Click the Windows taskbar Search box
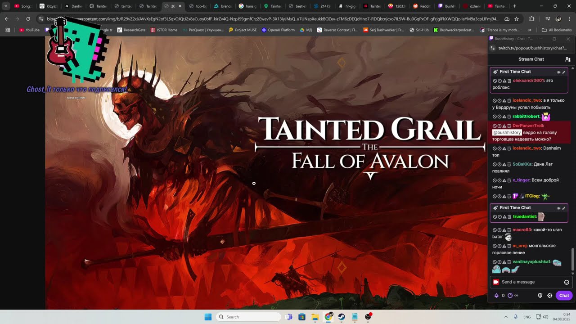 pos(248,317)
